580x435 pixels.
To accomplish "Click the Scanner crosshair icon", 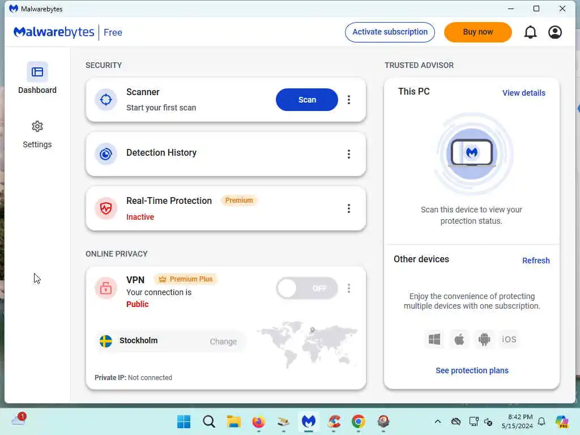I will [x=106, y=100].
